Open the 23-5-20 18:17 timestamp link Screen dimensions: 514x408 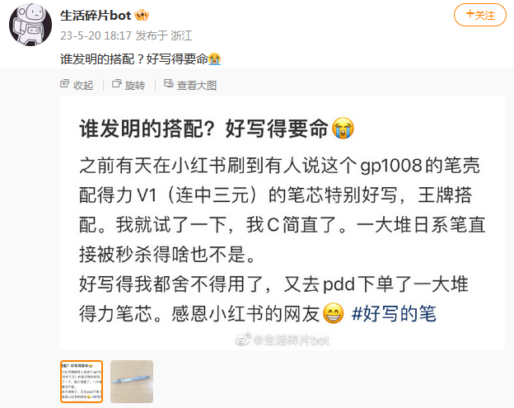pyautogui.click(x=96, y=35)
